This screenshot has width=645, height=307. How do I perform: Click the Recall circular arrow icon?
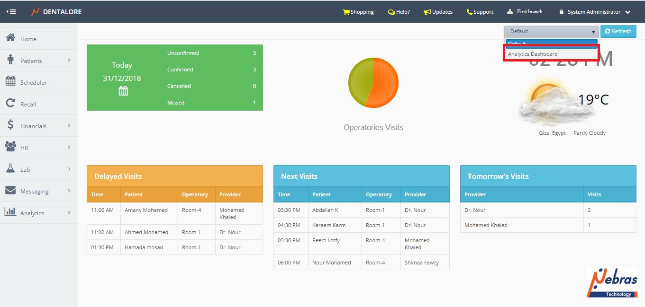point(10,104)
